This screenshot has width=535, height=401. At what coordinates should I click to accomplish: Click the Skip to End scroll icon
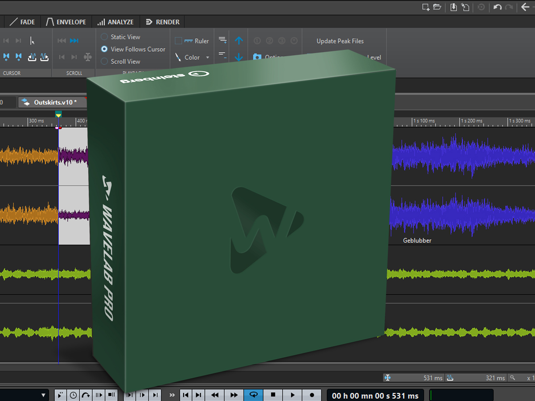(x=74, y=41)
